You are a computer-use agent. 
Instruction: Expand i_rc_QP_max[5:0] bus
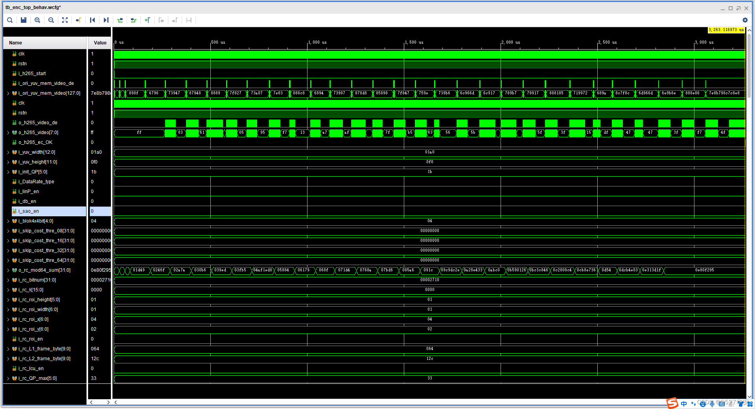click(x=8, y=378)
